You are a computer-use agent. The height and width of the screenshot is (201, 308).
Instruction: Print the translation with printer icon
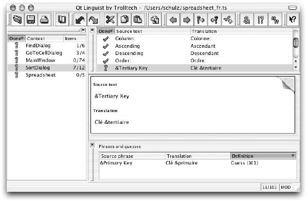click(x=45, y=20)
